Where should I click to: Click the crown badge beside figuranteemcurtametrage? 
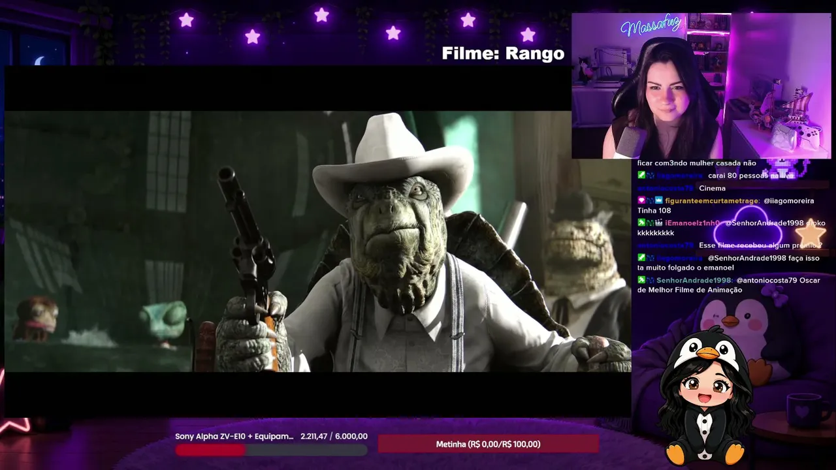click(658, 200)
